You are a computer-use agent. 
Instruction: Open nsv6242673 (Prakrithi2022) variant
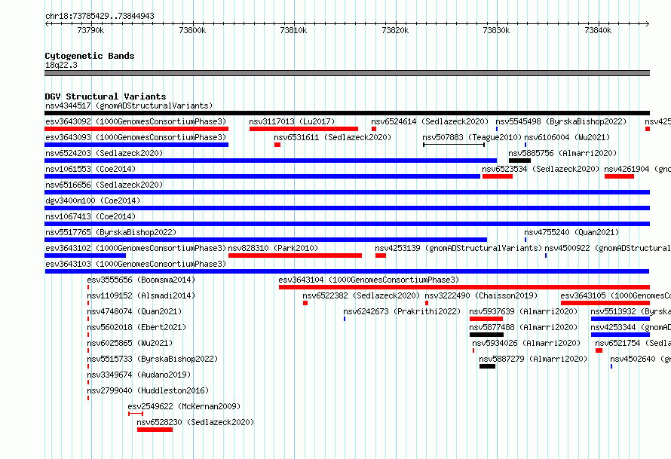point(402,311)
